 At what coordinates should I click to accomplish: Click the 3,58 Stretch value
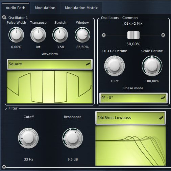tap(60, 47)
